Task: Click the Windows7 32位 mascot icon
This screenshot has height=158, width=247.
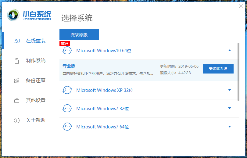Action: (x=67, y=108)
